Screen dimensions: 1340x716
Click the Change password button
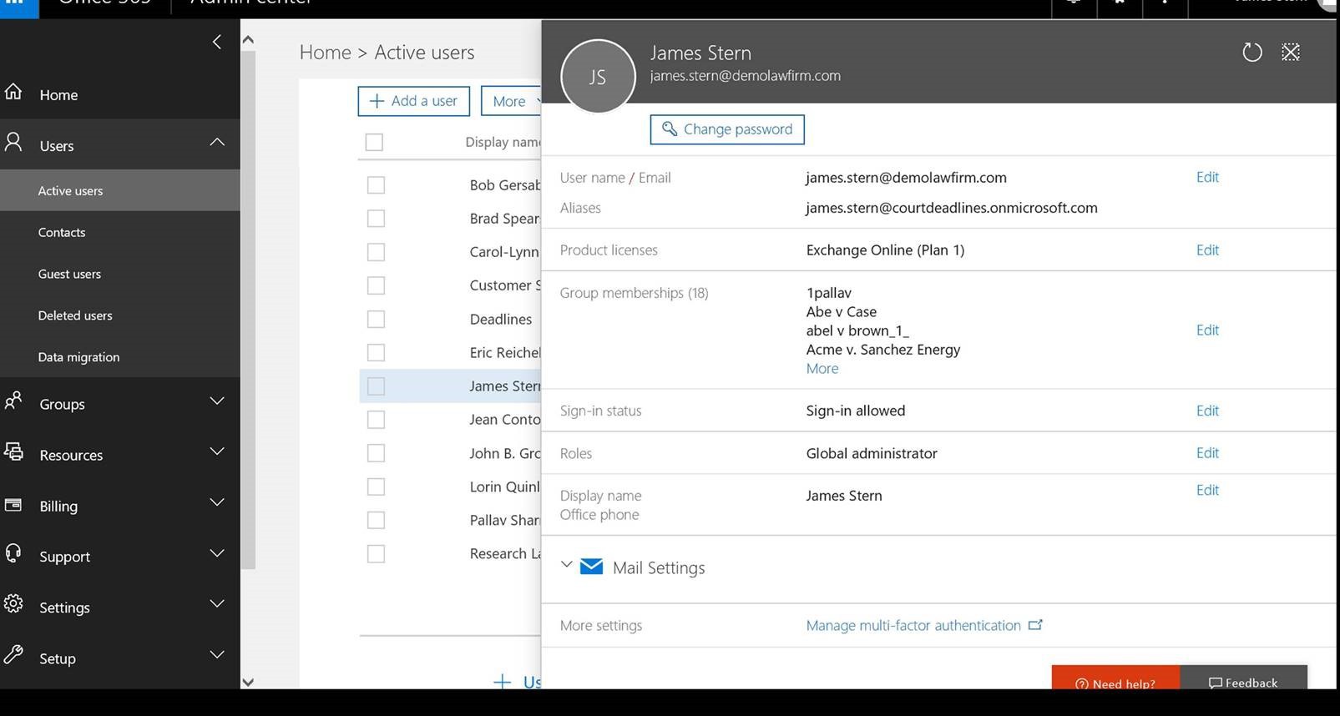pos(727,129)
